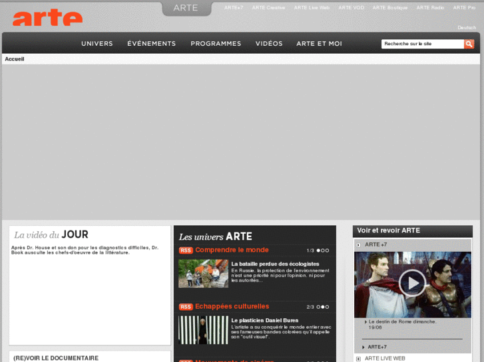Select first pager dot in Echappées culturelles

click(x=318, y=307)
